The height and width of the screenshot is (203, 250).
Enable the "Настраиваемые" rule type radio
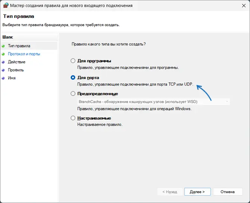coord(73,118)
